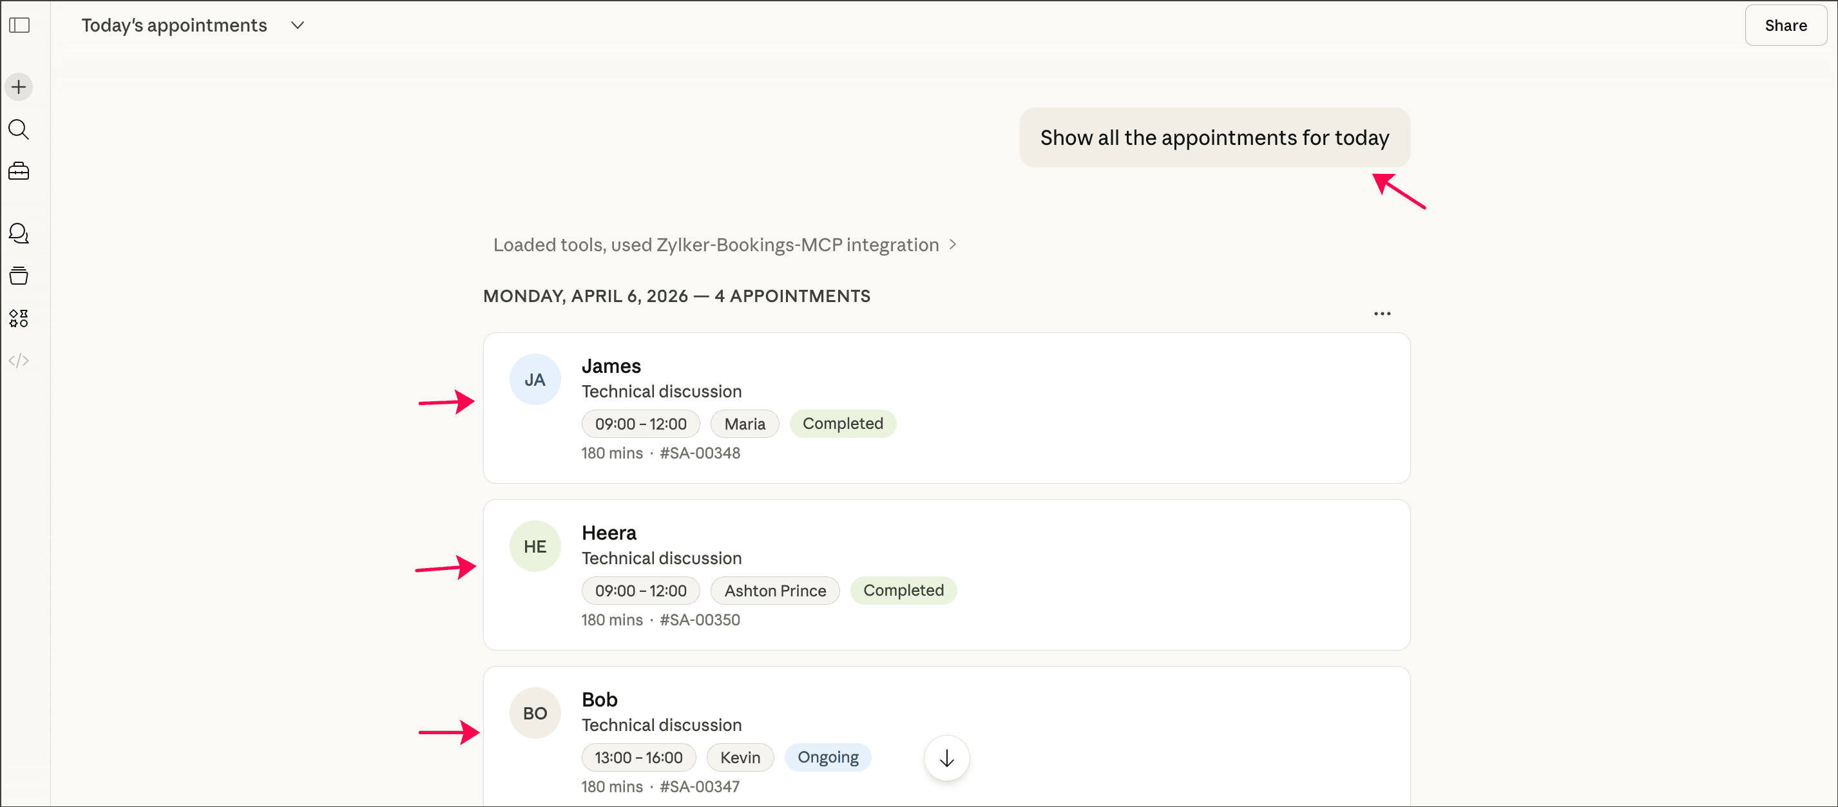Open the chats bubble icon

pyautogui.click(x=19, y=233)
